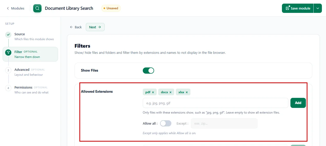Screen dimensions: 326x146
Task: Click the step 3 number circle
Action: point(8,70)
